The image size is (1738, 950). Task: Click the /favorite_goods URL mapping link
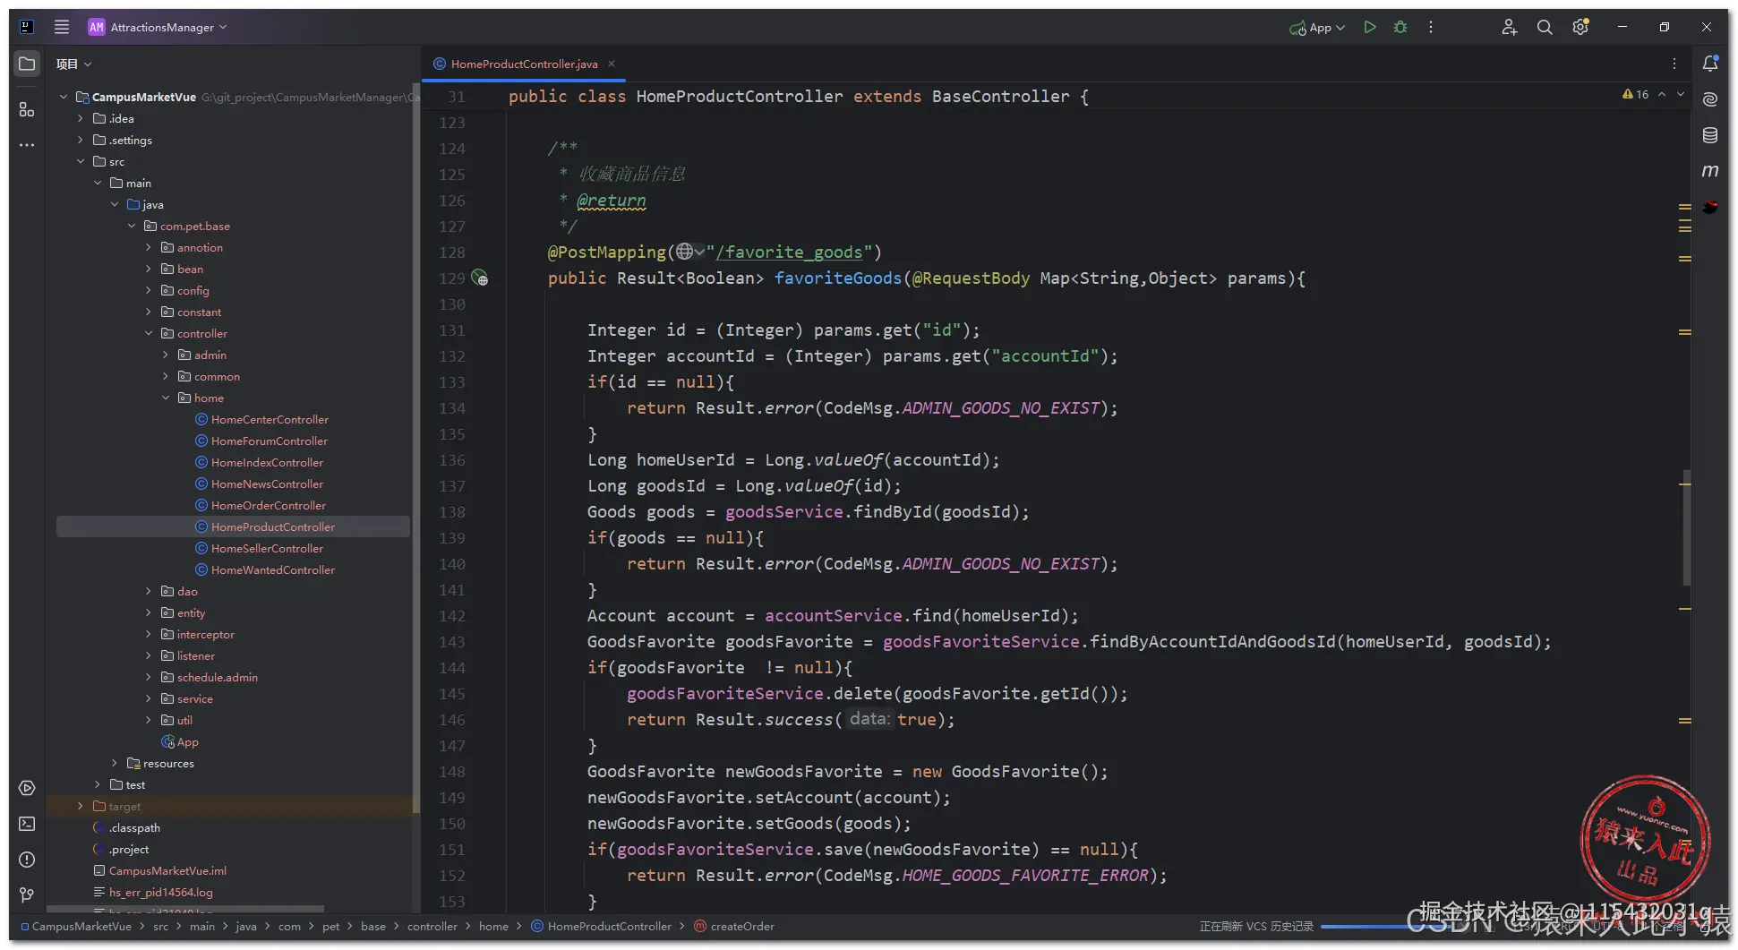pos(789,252)
